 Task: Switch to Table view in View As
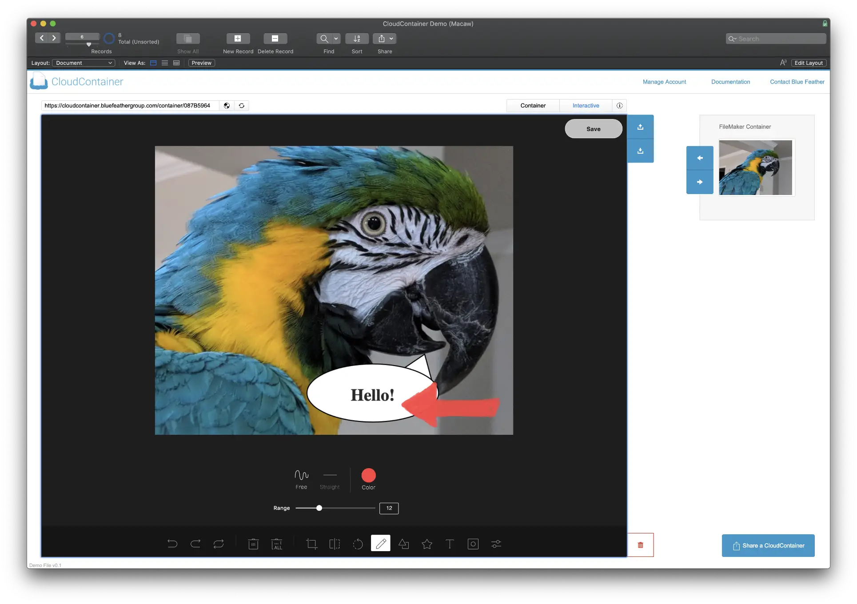[x=176, y=63]
